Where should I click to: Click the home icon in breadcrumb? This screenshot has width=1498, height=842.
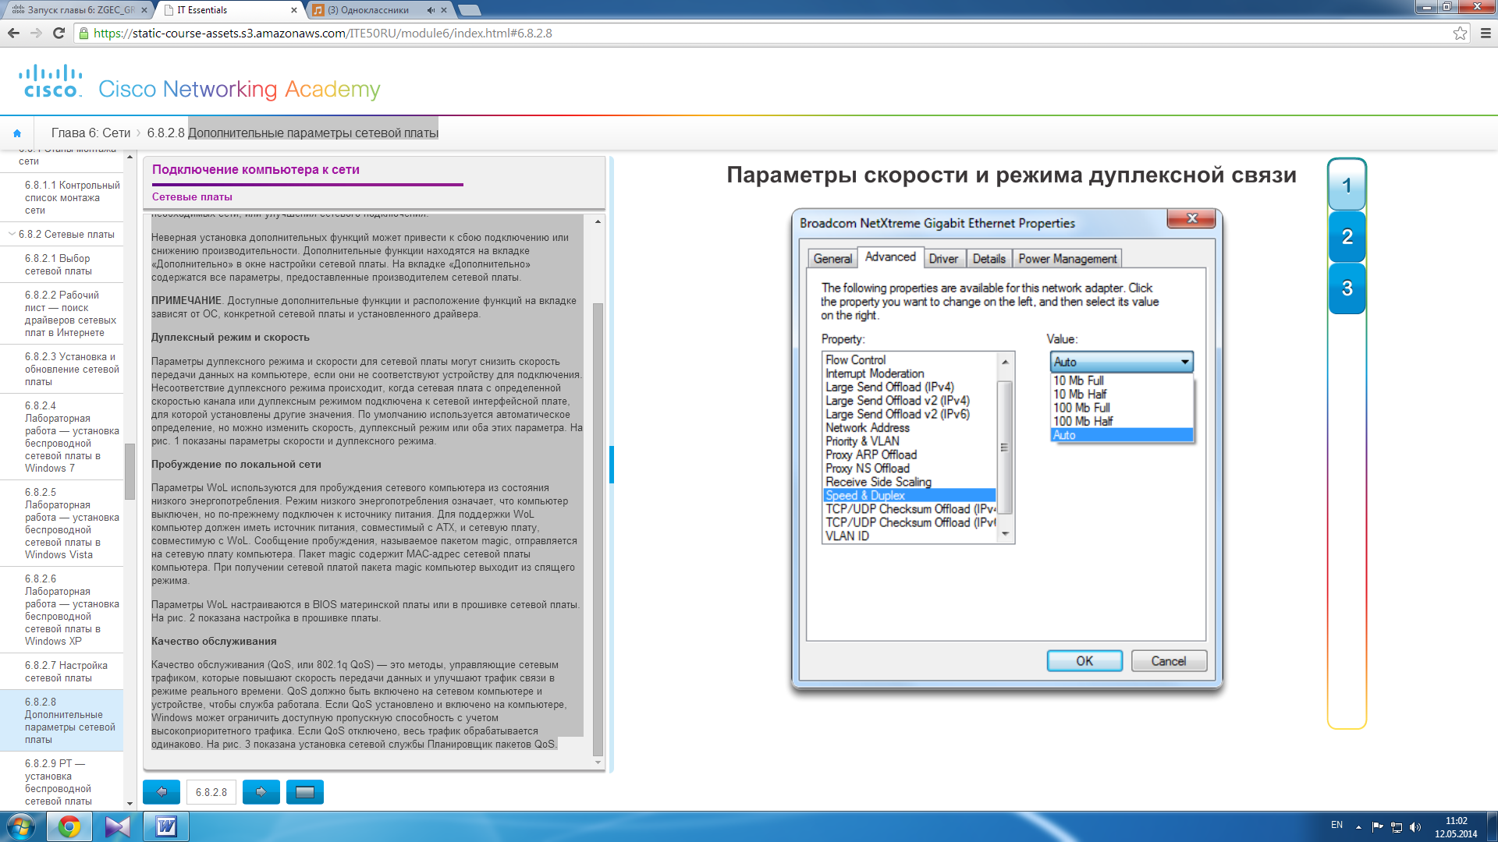[17, 133]
